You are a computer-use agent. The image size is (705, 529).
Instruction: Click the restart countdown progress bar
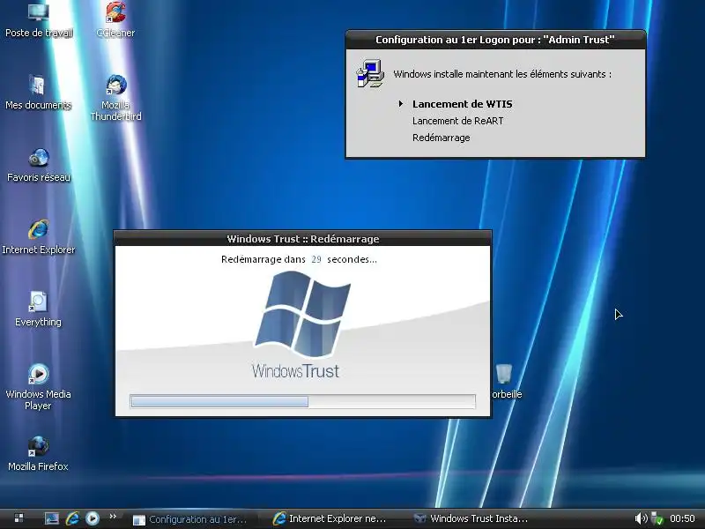click(302, 401)
